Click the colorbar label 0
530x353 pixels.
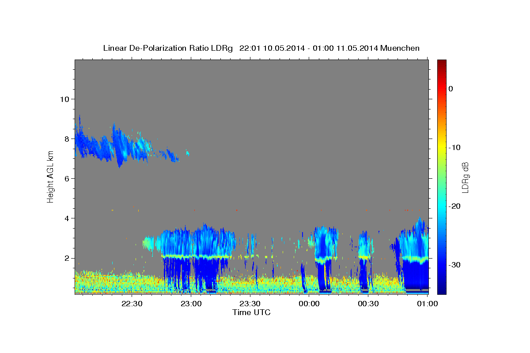pos(451,89)
